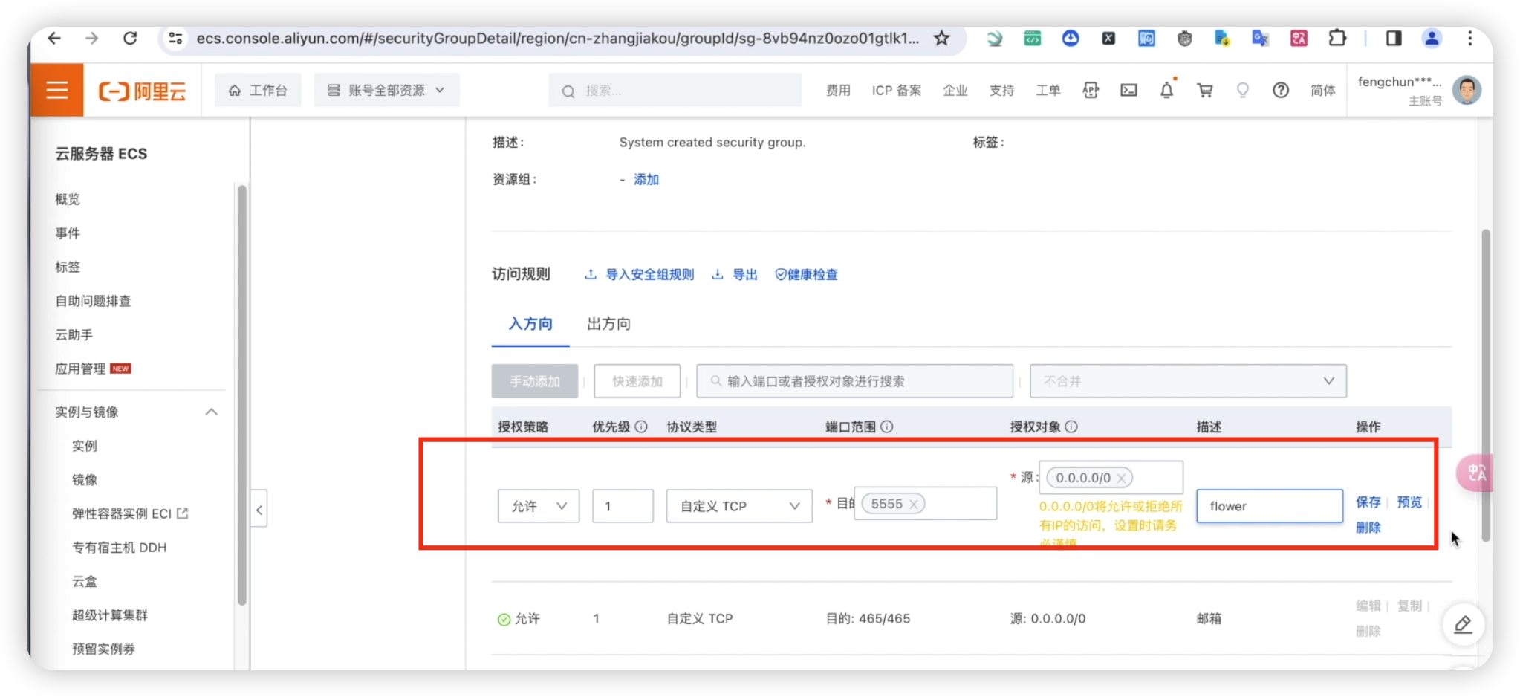Open the 工单 menu

click(x=1048, y=91)
